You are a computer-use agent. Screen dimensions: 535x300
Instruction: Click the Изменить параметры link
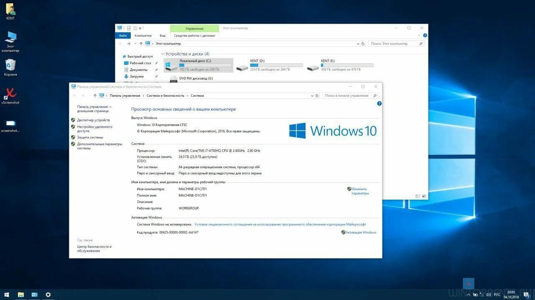(x=360, y=191)
